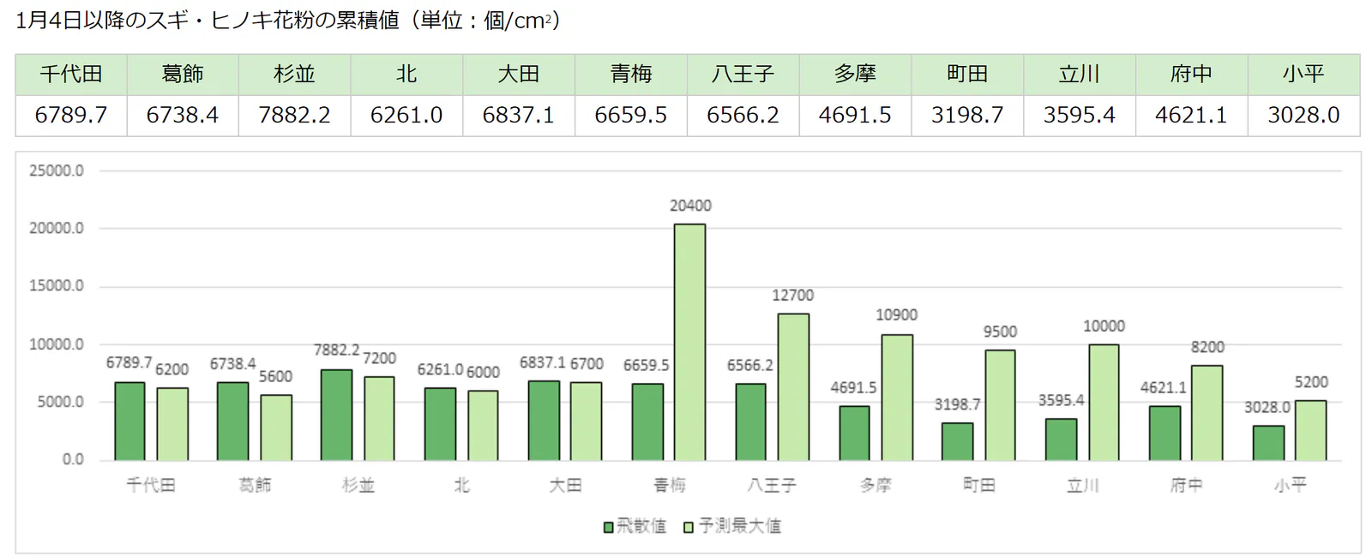The width and height of the screenshot is (1372, 556).
Task: Click the 10000.0 y-axis label
Action: [x=57, y=344]
